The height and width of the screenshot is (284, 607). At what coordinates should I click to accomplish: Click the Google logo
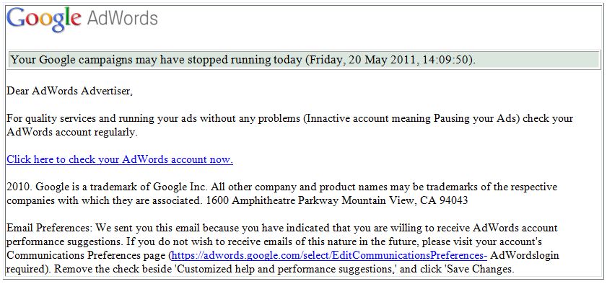click(x=44, y=19)
